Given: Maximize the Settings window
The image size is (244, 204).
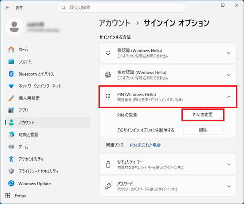Looking at the screenshot, I should click(x=223, y=5).
